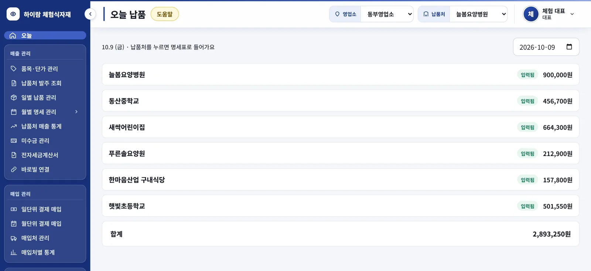The height and width of the screenshot is (271, 591).
Task: Click the document icon for 납품처 발주 조회
Action: click(14, 83)
